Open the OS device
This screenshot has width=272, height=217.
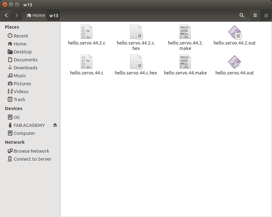30,117
